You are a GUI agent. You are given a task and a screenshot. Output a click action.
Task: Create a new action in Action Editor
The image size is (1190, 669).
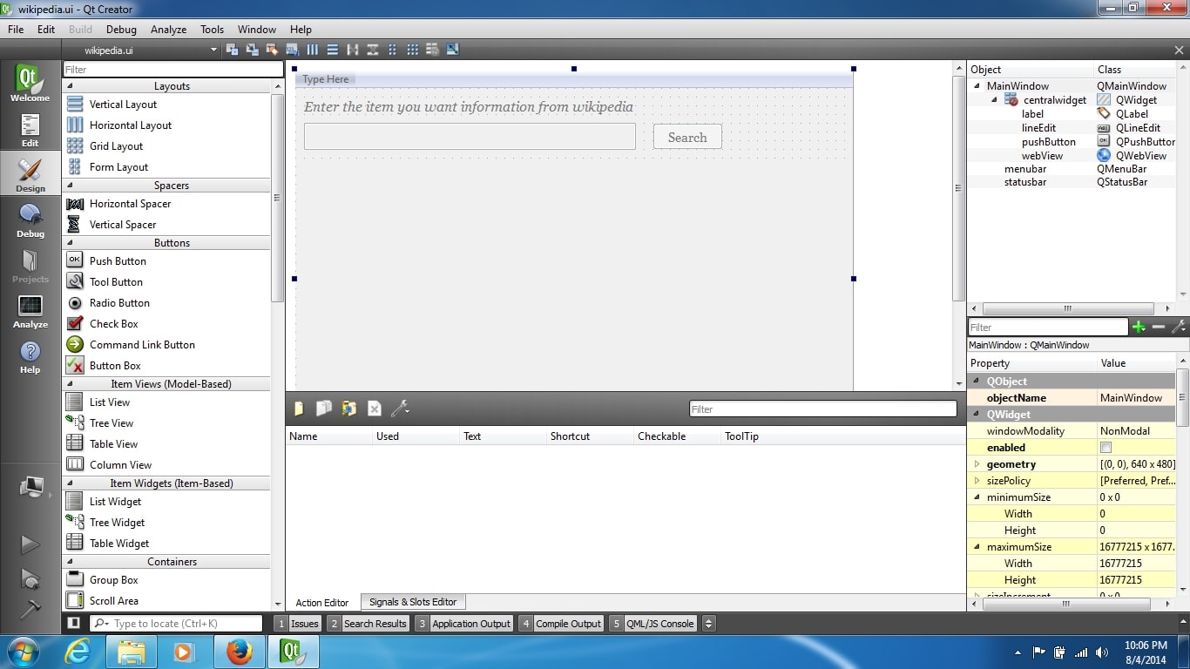[x=299, y=409]
